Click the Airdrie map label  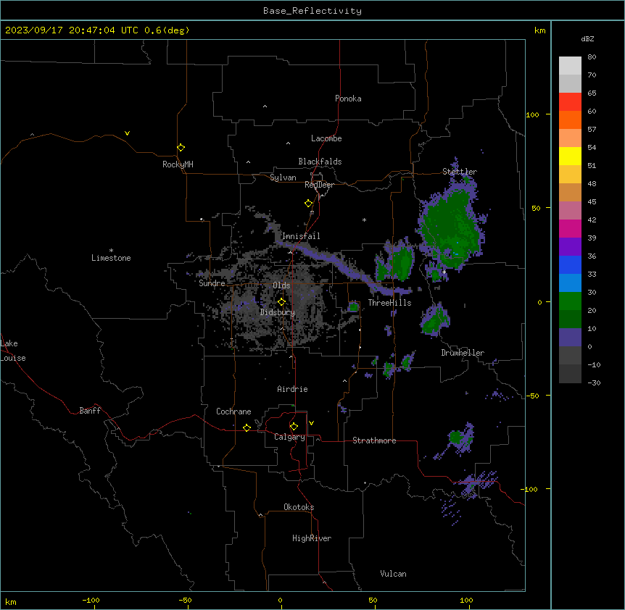(293, 389)
